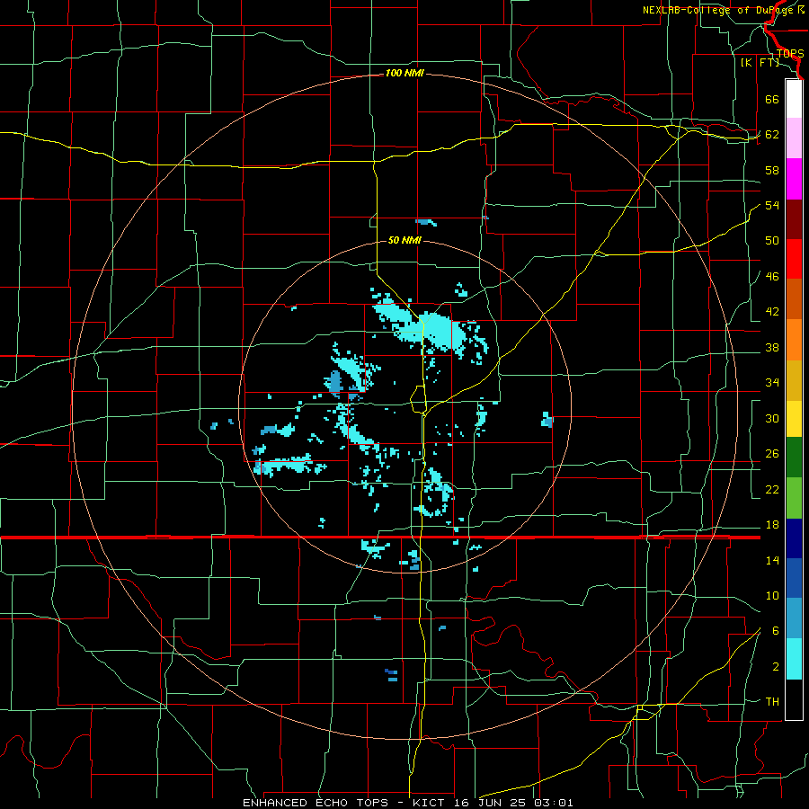This screenshot has height=809, width=809.
Task: Click the legend value 10
Action: (772, 596)
